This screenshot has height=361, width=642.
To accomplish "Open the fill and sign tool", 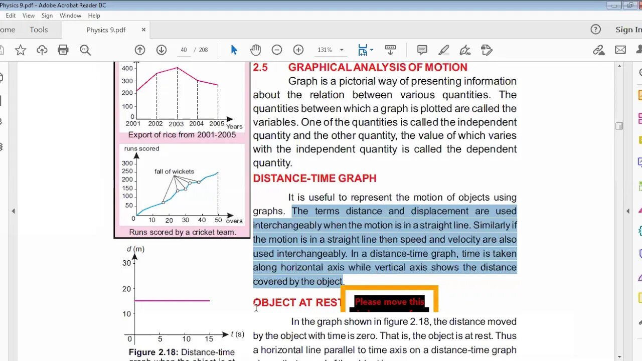I will [465, 50].
